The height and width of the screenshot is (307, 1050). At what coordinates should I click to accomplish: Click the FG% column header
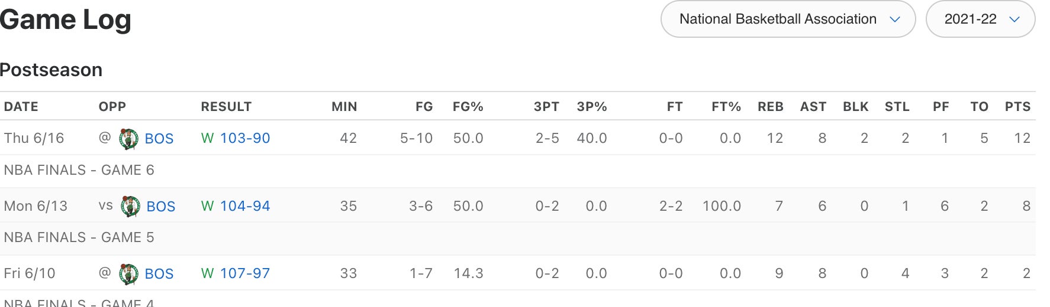click(x=468, y=107)
